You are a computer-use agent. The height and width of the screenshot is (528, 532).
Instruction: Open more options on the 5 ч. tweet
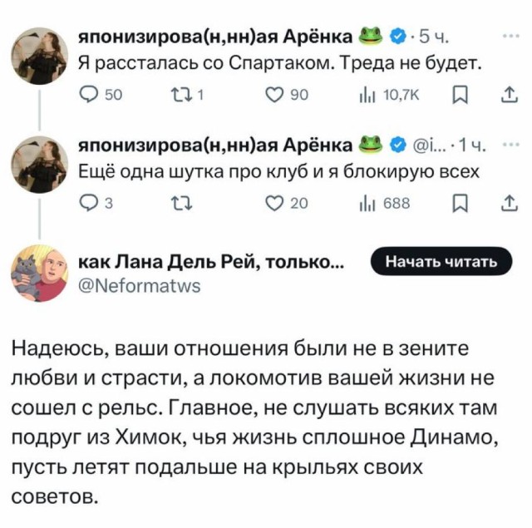click(511, 36)
